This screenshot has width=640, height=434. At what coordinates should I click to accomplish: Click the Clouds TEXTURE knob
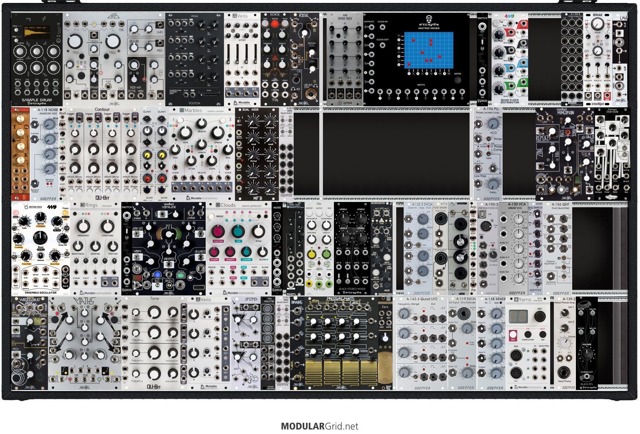point(246,252)
